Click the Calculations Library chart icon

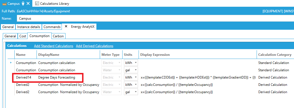coord(37,3)
